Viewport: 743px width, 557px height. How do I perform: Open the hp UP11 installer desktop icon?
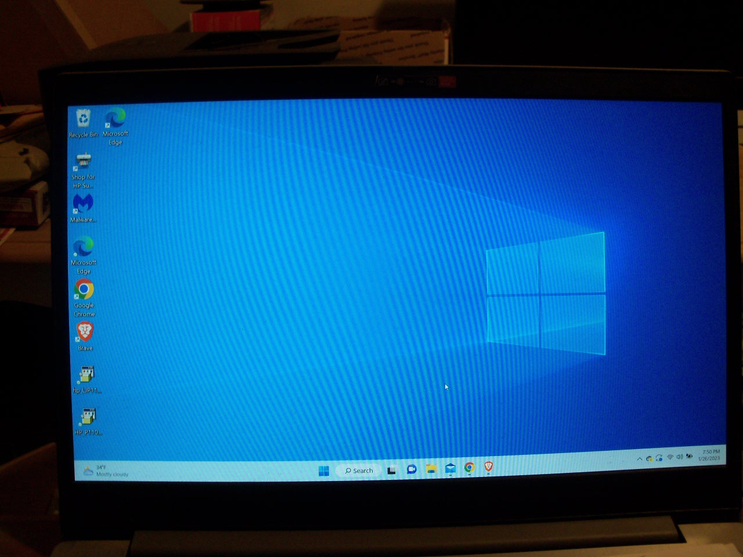(x=86, y=380)
